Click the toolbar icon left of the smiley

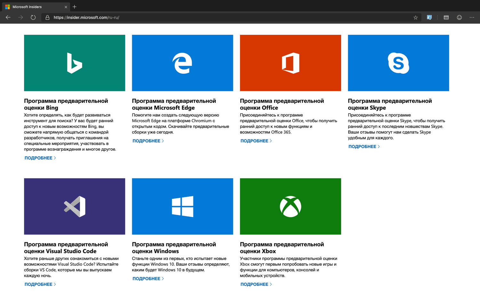pyautogui.click(x=446, y=18)
